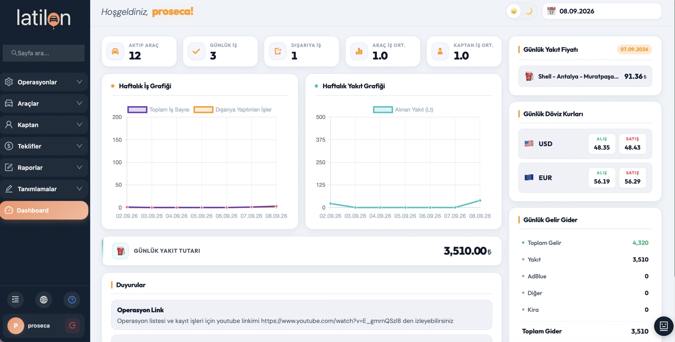Expand the Kaptan menu chevron
This screenshot has width=675, height=342.
click(79, 125)
